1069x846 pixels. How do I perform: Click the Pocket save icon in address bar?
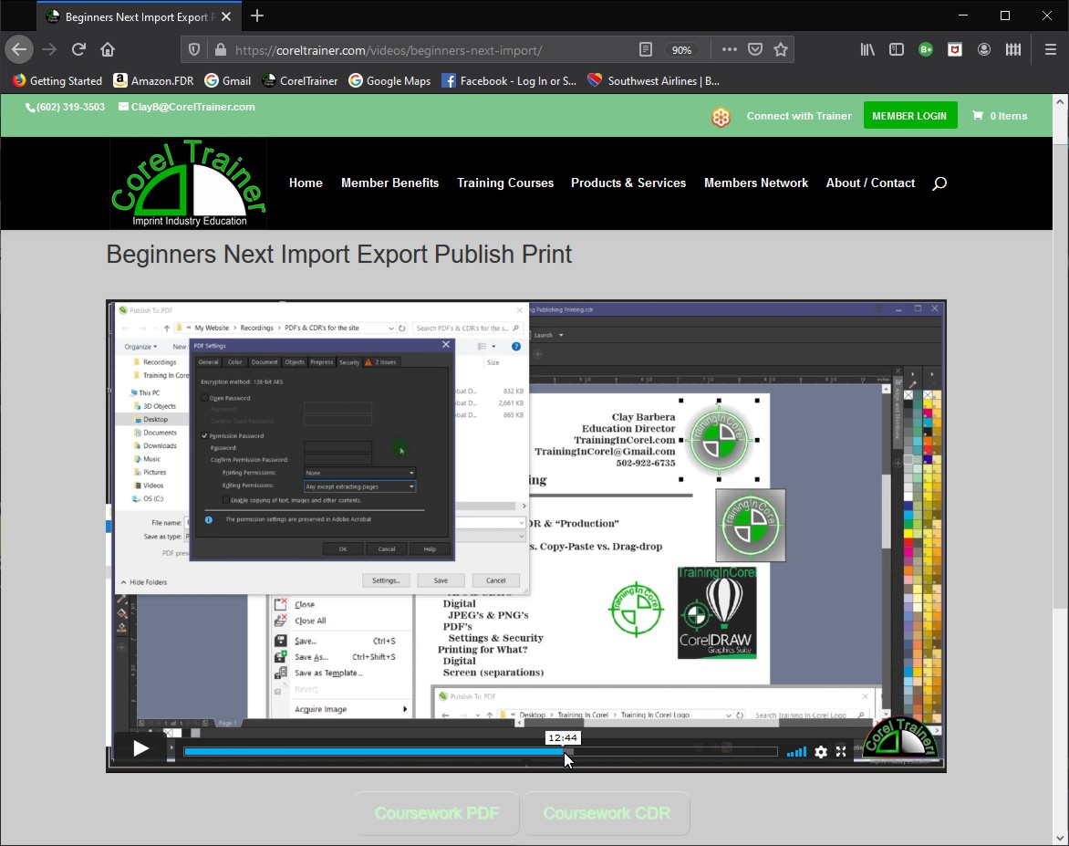pyautogui.click(x=754, y=50)
